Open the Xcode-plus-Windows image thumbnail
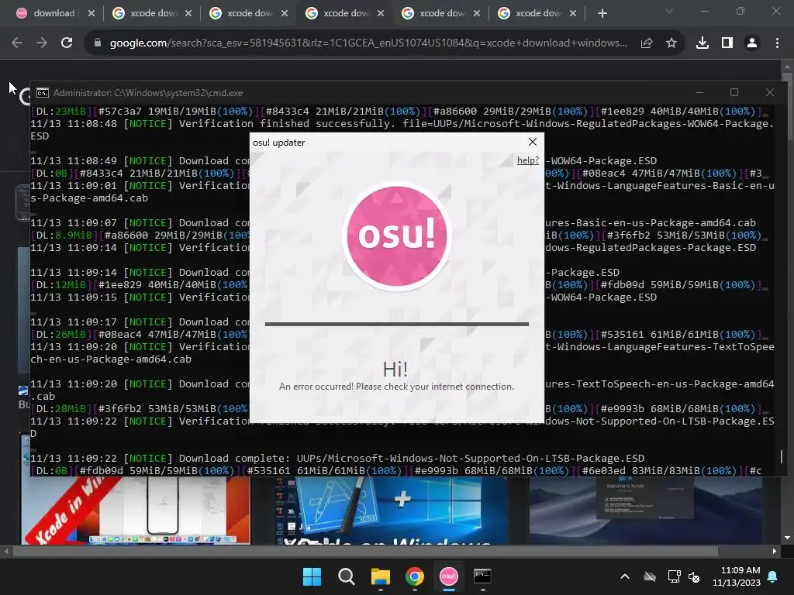Viewport: 794px width, 595px height. (x=391, y=511)
